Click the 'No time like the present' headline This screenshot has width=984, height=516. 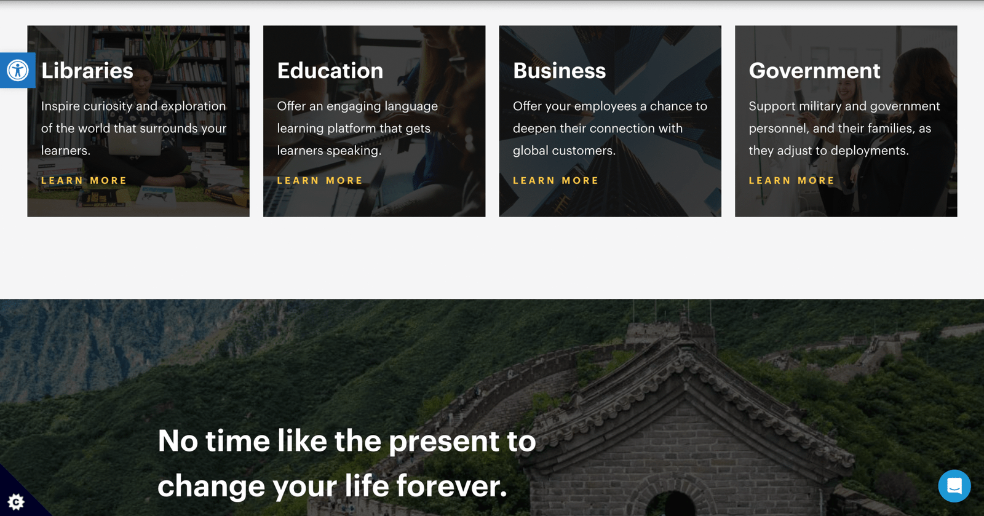pos(347,463)
